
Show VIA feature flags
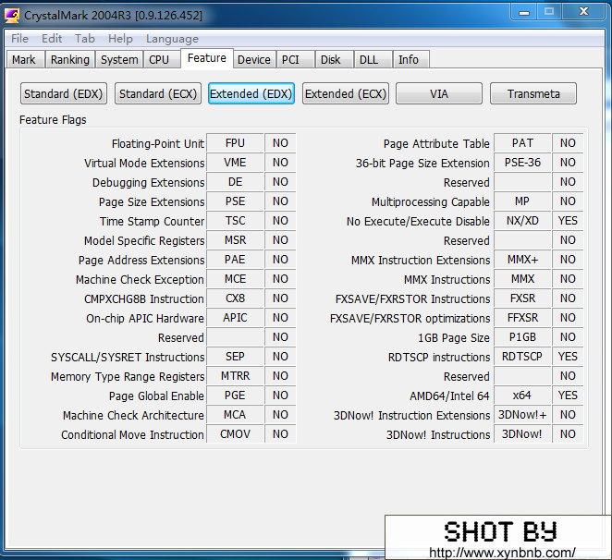(x=439, y=93)
